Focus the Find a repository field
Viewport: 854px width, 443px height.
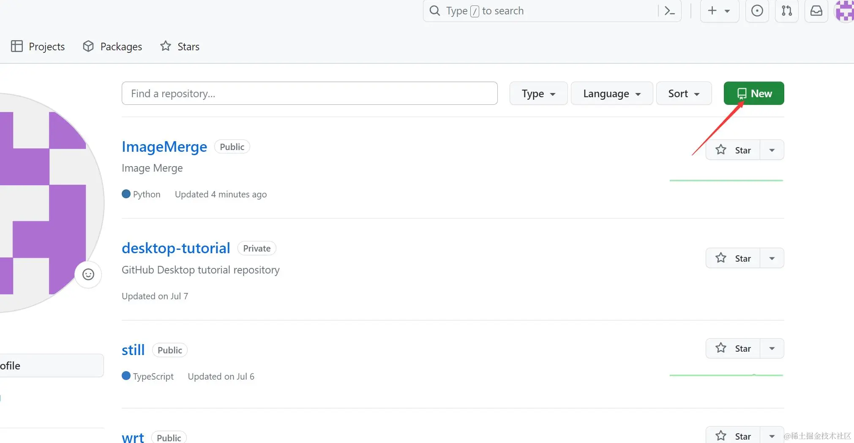tap(309, 93)
